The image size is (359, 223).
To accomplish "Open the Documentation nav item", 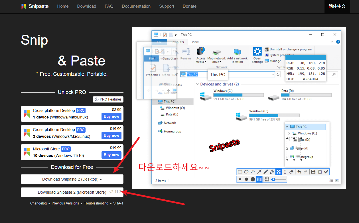I will (136, 6).
